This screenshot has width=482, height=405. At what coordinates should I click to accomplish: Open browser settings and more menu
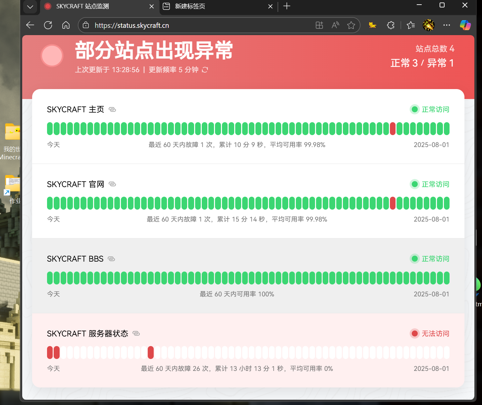pyautogui.click(x=447, y=25)
